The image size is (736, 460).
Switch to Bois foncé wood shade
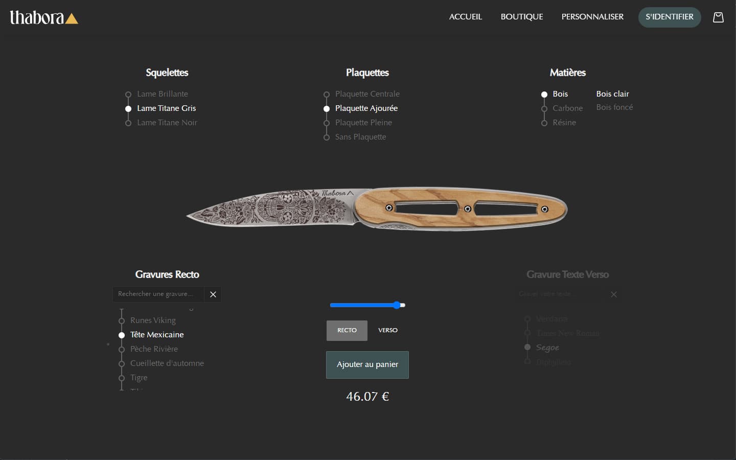[x=614, y=107]
